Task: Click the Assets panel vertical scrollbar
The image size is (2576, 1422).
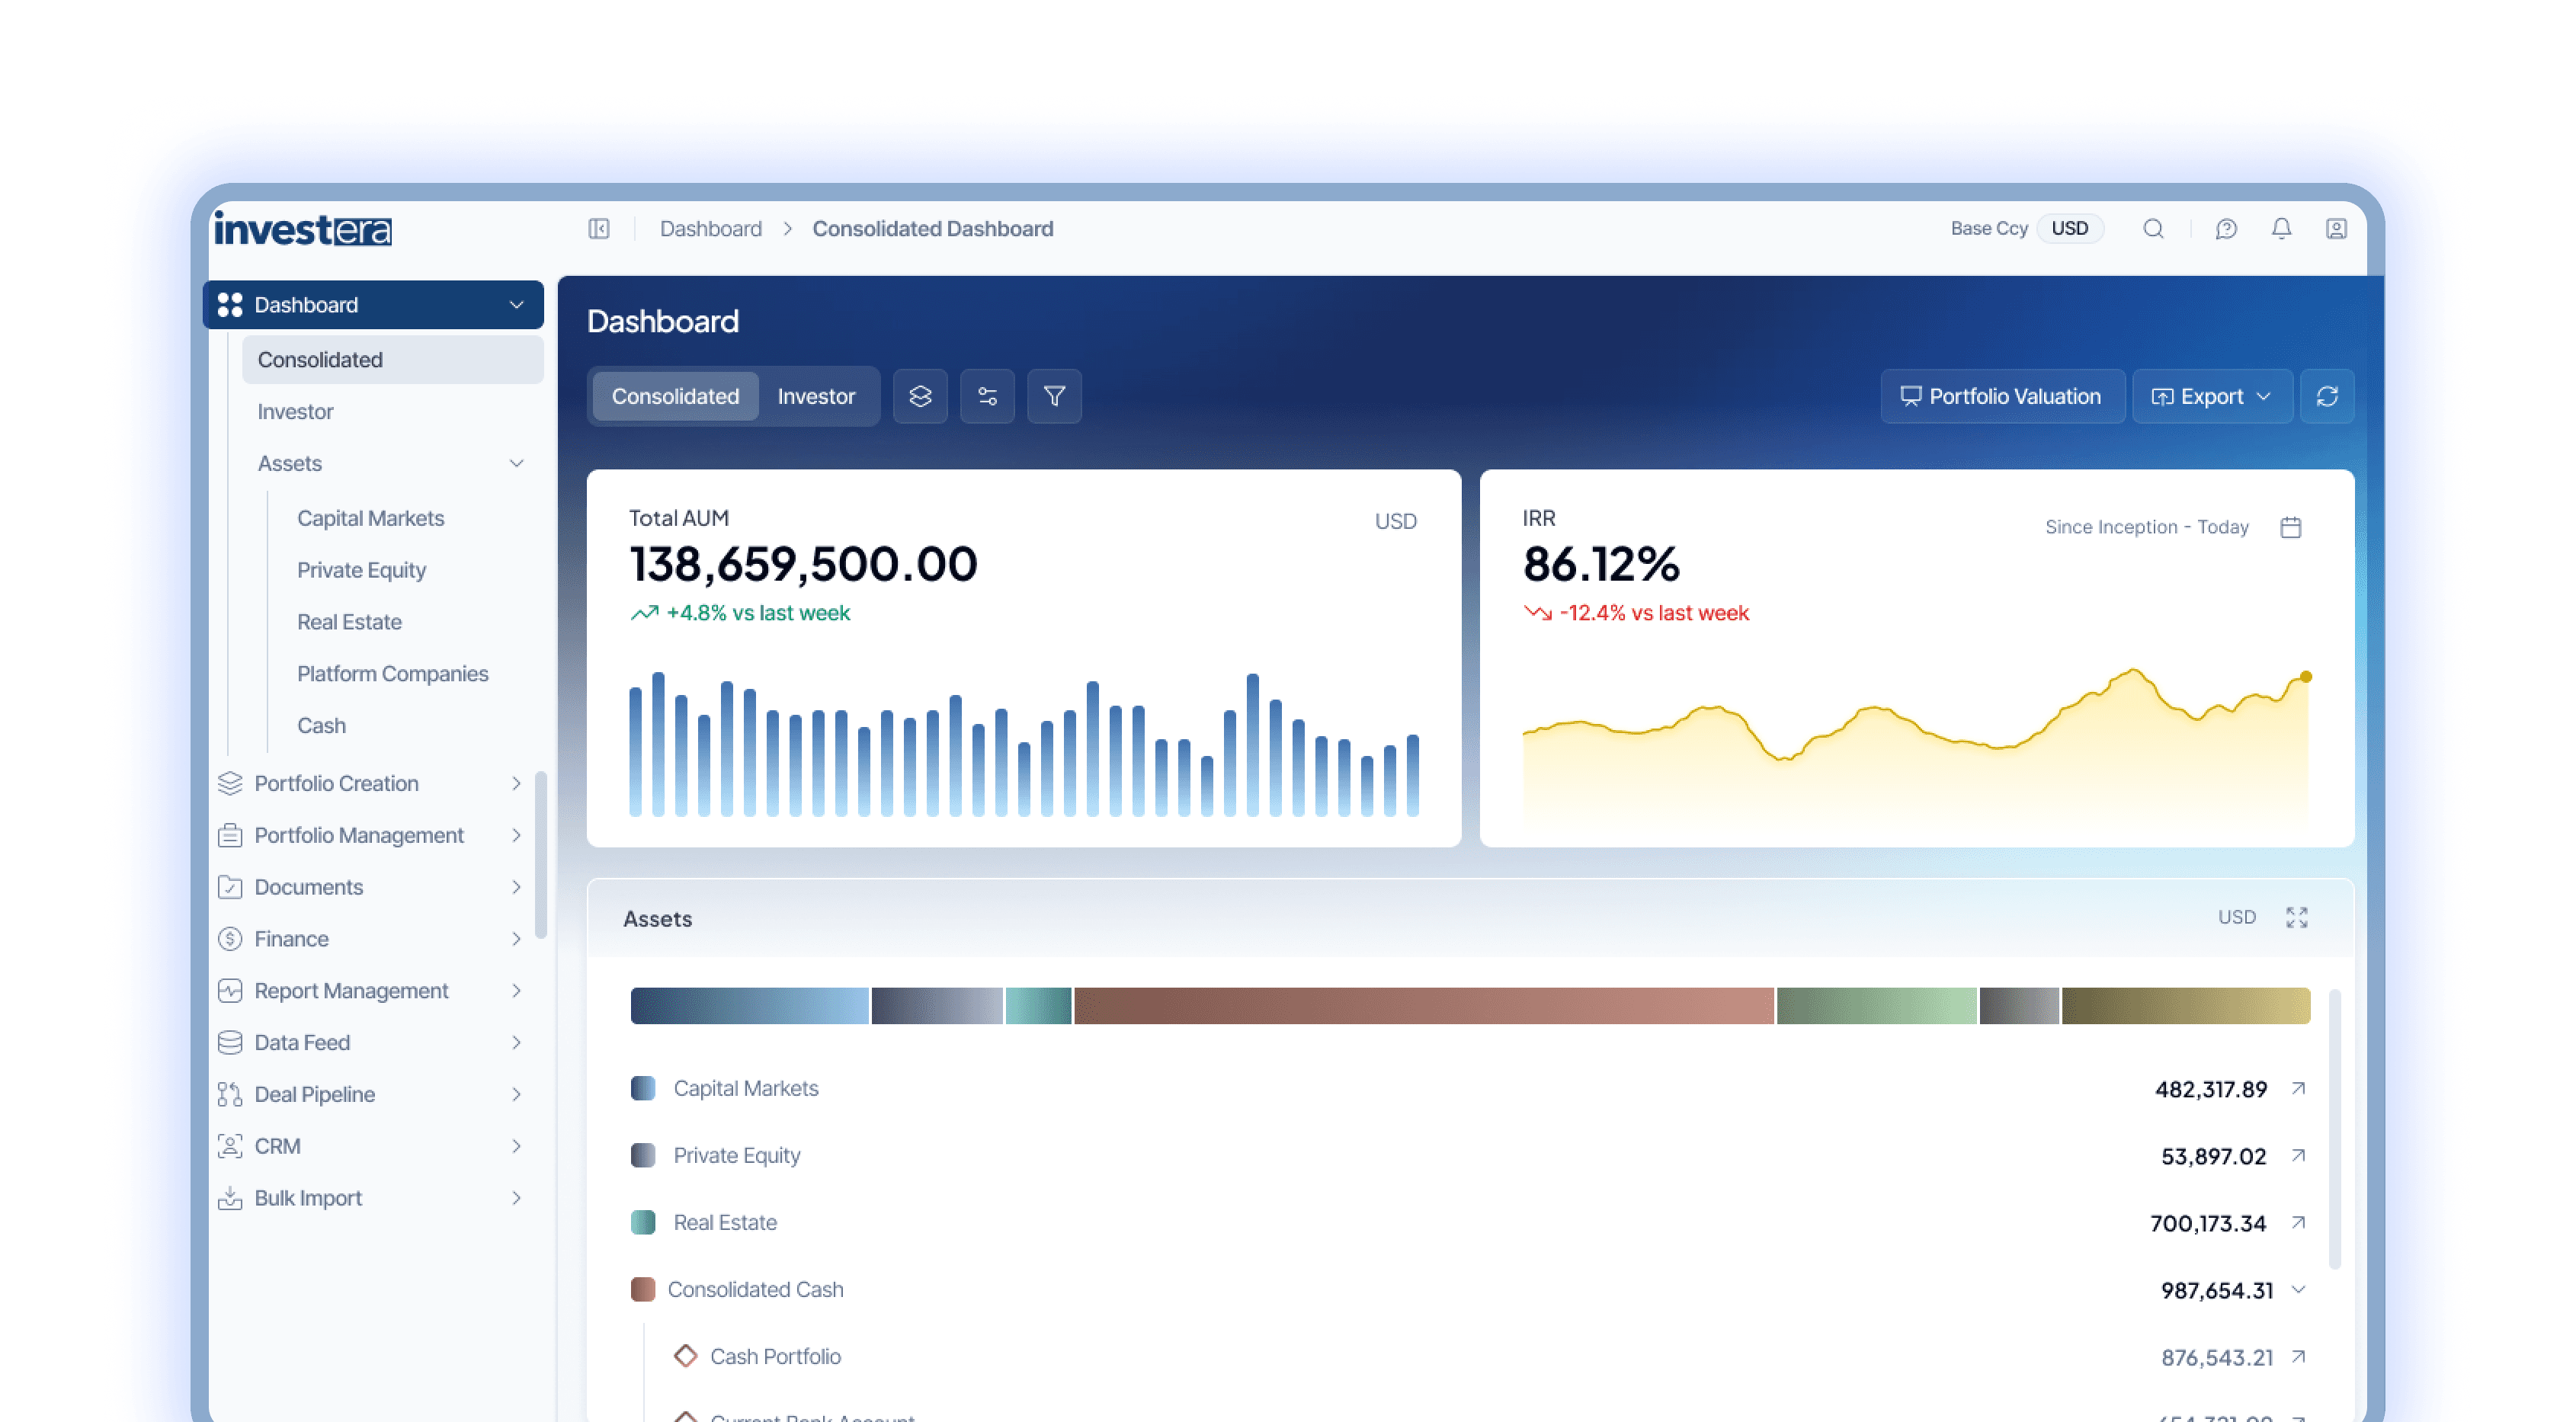Action: pyautogui.click(x=2335, y=1130)
